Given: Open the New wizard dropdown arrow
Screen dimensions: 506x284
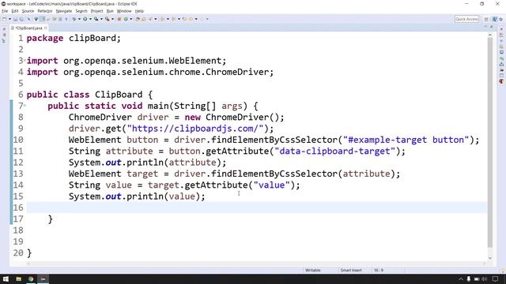Looking at the screenshot, I should coord(9,19).
